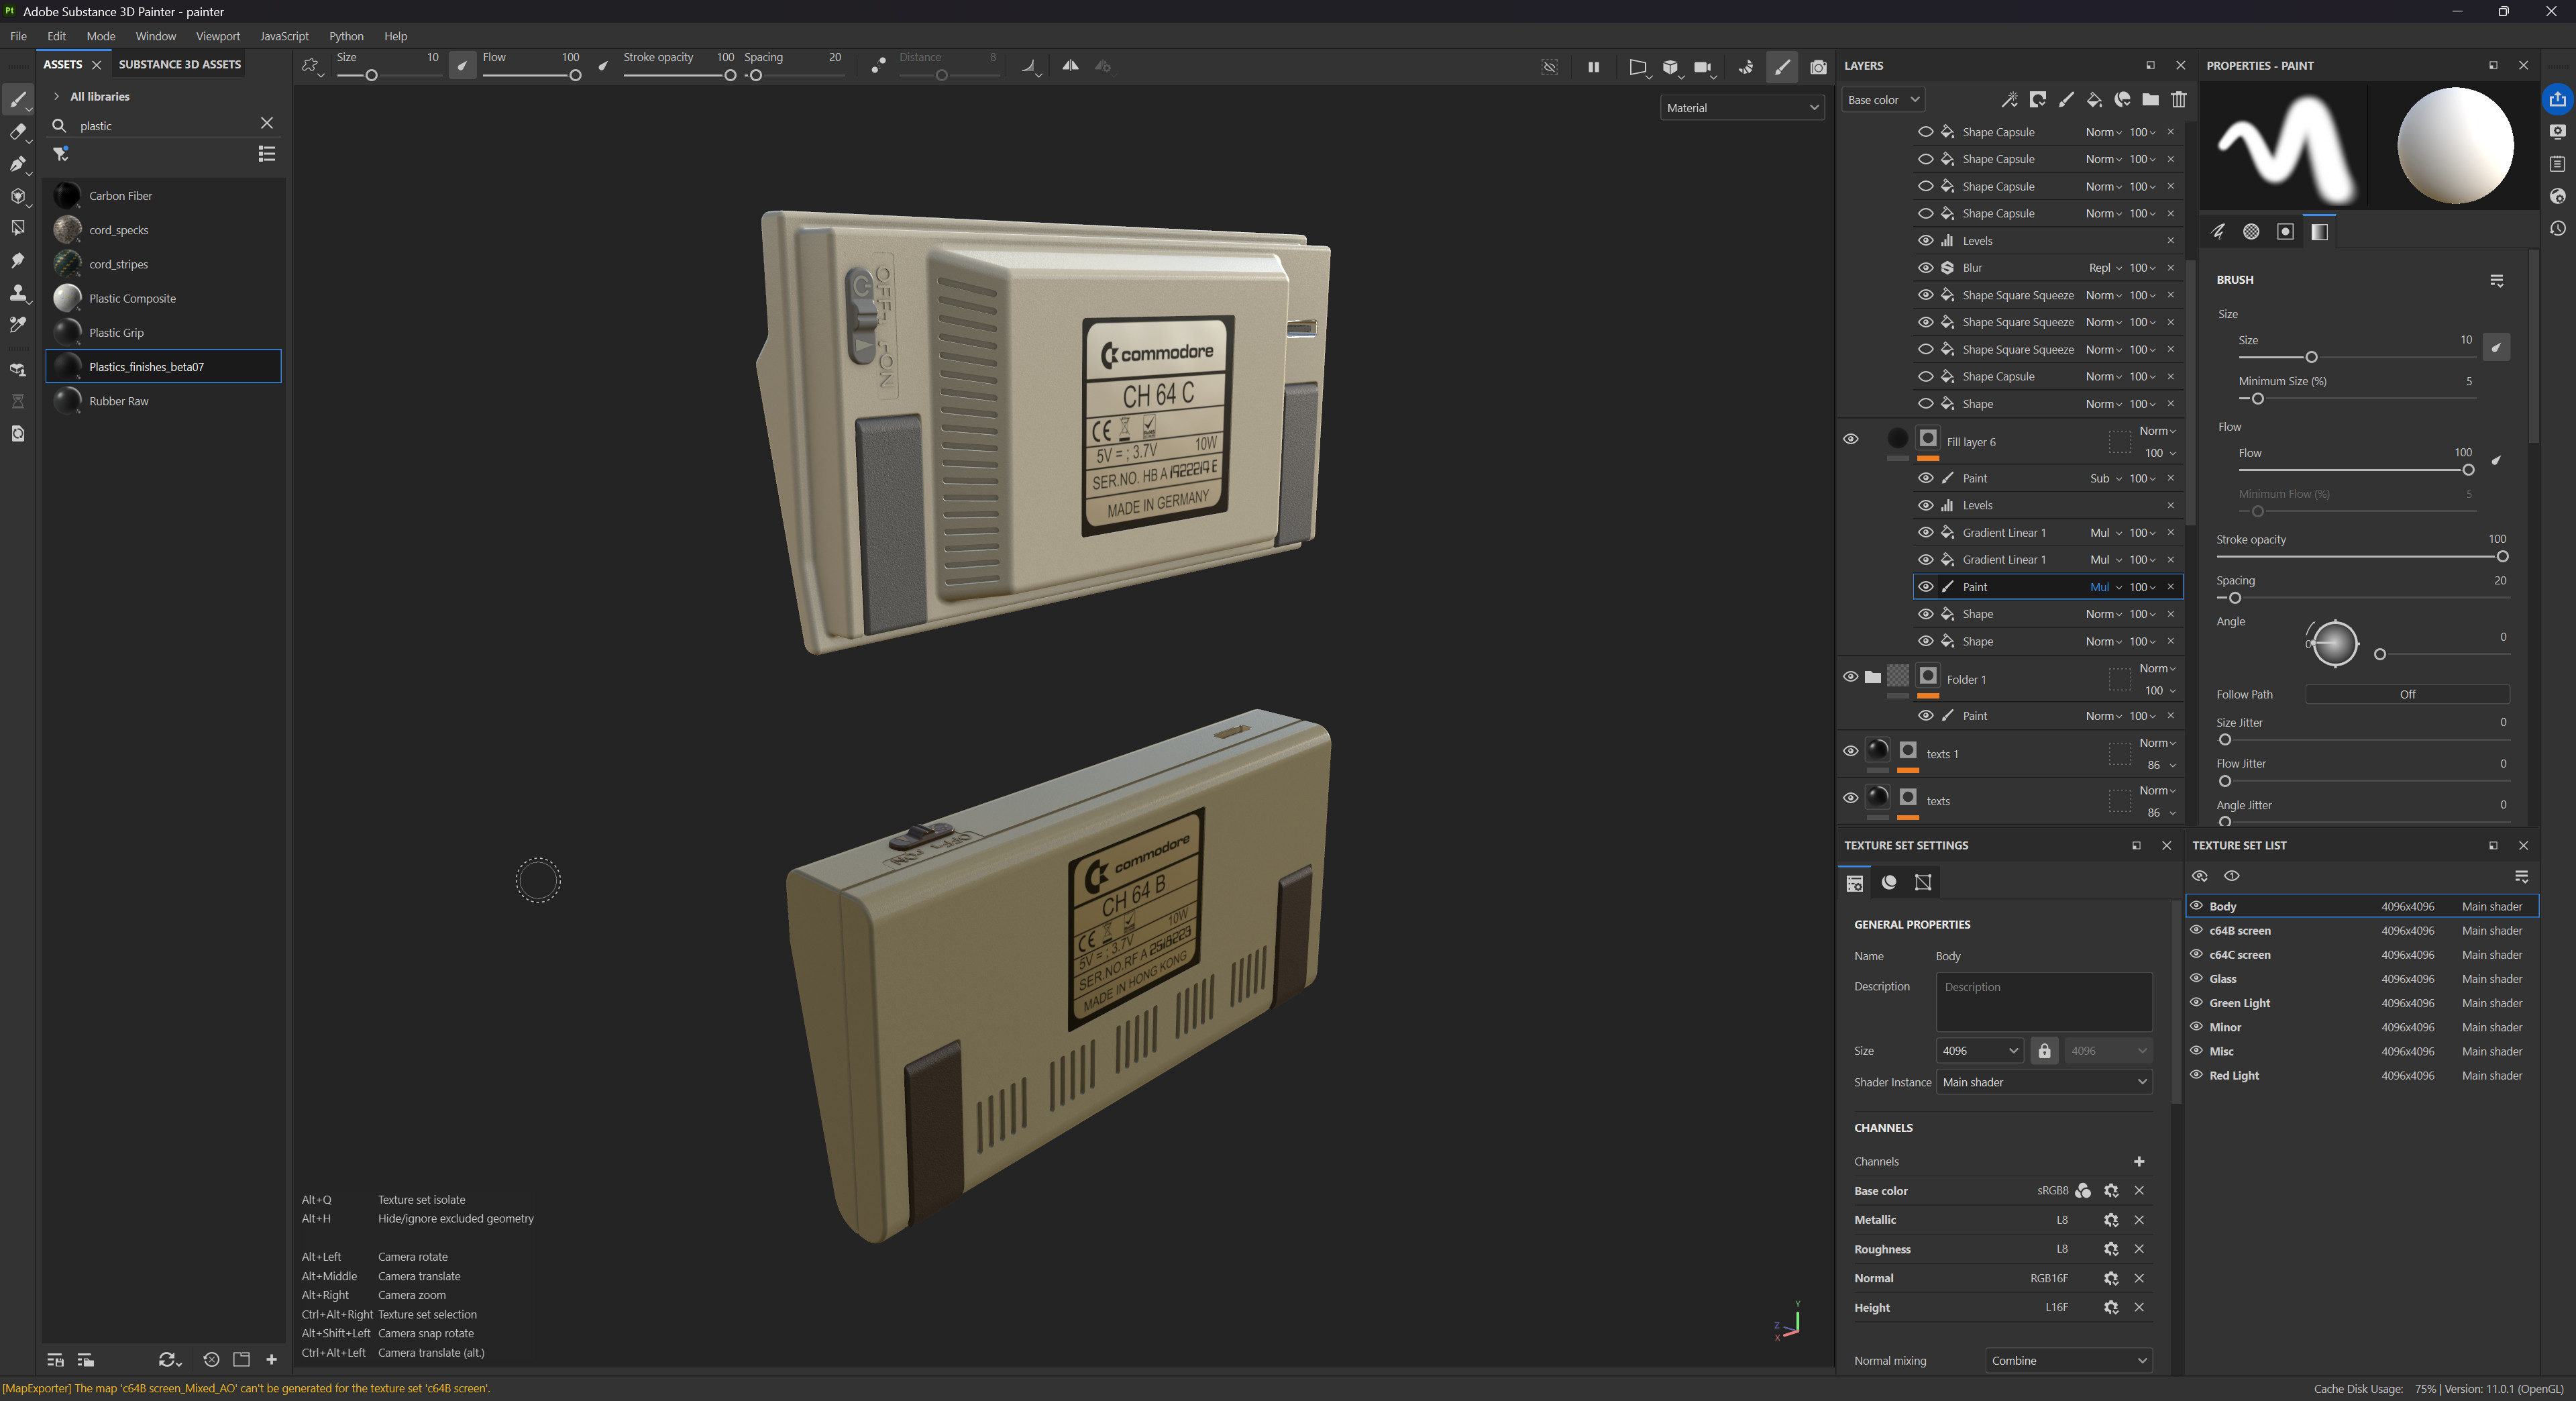The width and height of the screenshot is (2576, 1401).
Task: Select the Plastic Composite material thumbnail
Action: tap(67, 298)
